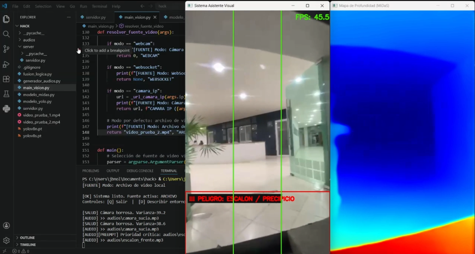Minimize the Sistema Asistente Visual window
The width and height of the screenshot is (475, 254).
point(293,6)
